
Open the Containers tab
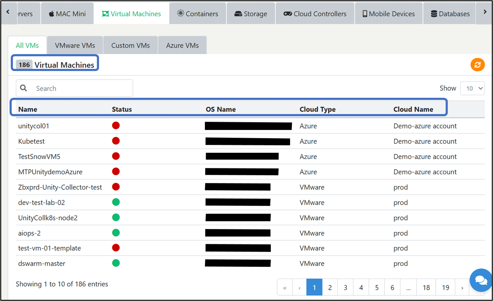(198, 14)
